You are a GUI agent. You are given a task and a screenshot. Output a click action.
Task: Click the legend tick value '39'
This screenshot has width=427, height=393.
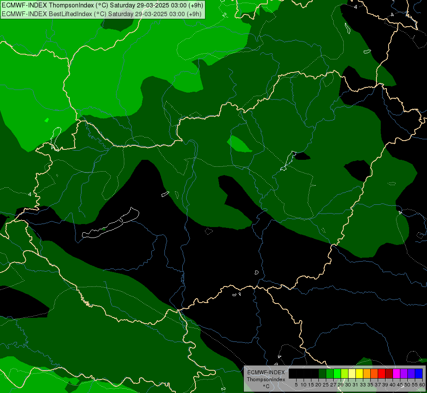pos(385,385)
